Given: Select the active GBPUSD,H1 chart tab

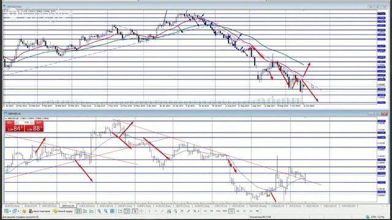Looking at the screenshot, I should [68, 206].
